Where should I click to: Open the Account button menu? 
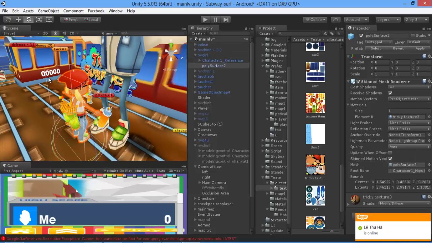tap(356, 20)
